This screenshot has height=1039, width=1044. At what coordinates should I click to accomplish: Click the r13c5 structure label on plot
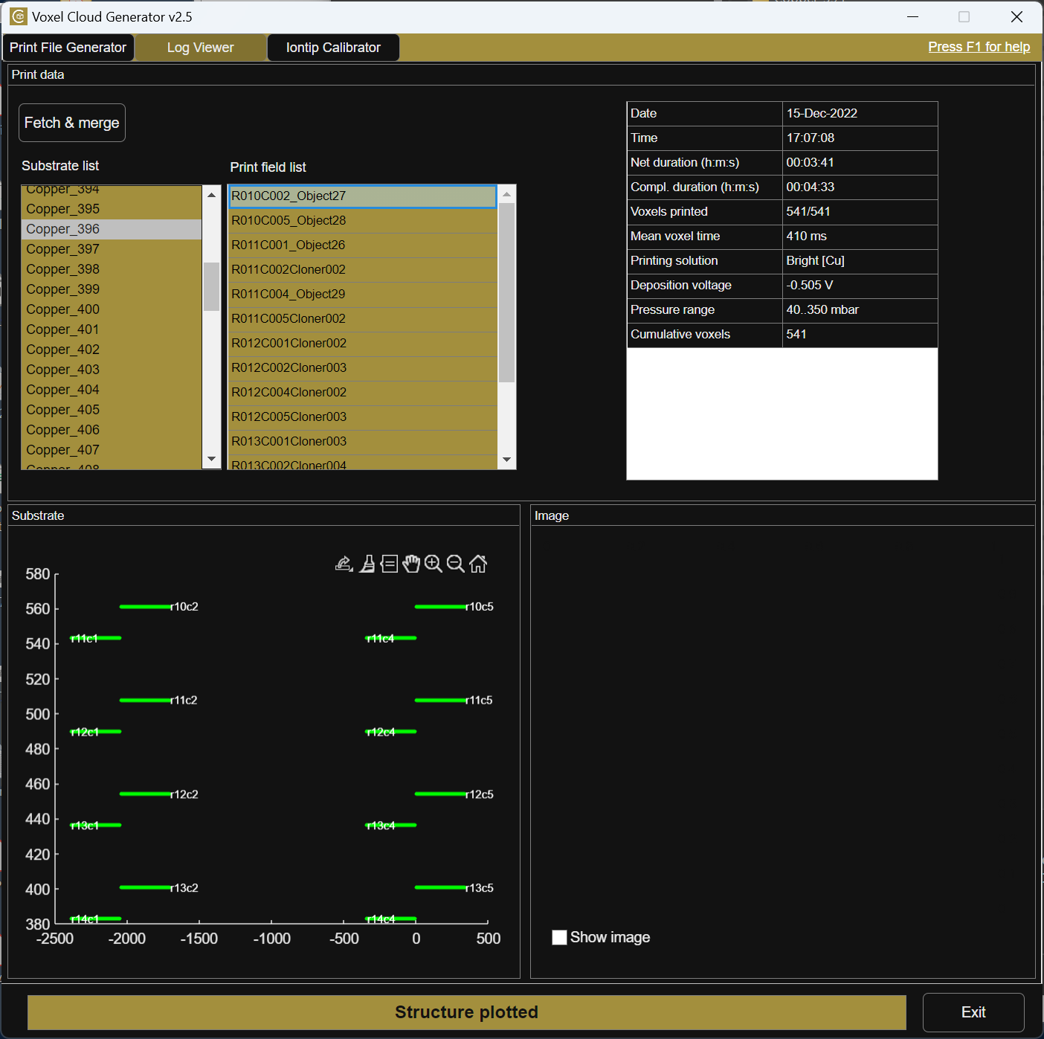[x=480, y=888]
